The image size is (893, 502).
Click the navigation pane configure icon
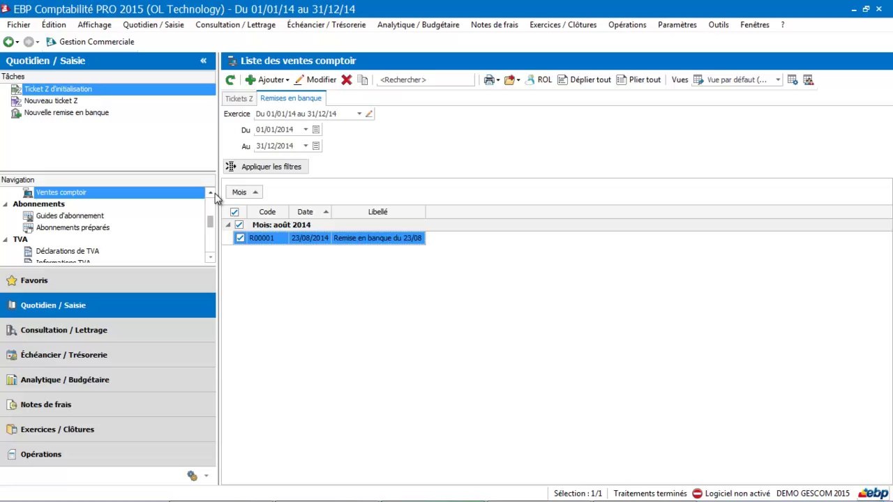pos(193,476)
